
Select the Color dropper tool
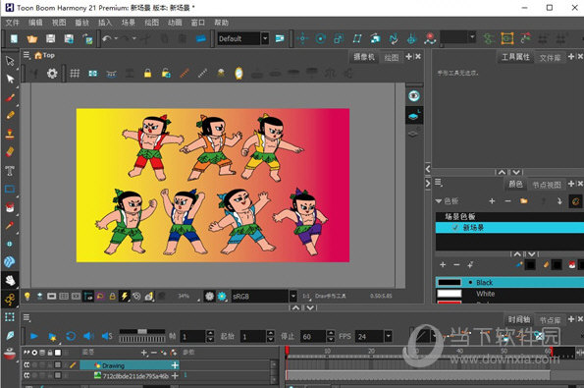[x=10, y=226]
